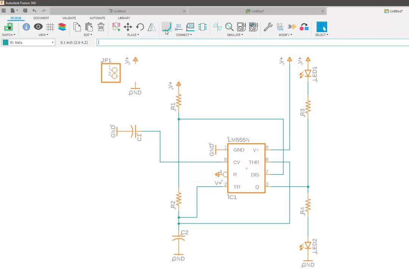The width and height of the screenshot is (409, 275).
Task: Switch to the VALIDATE tab
Action: pyautogui.click(x=69, y=18)
